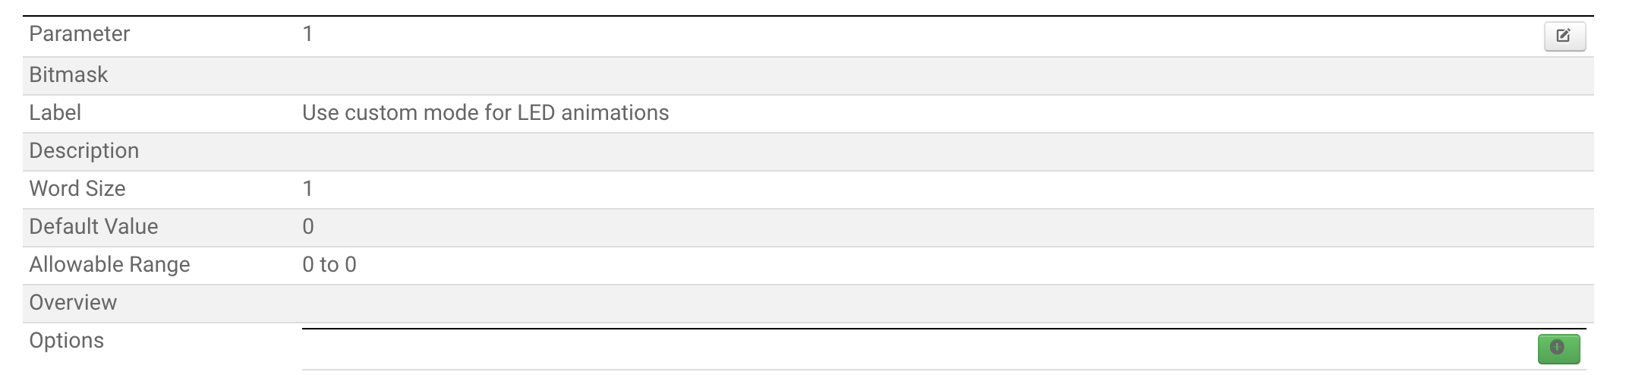Viewport: 1626px width, 375px height.
Task: Click the Bitmask row label
Action: pos(68,75)
